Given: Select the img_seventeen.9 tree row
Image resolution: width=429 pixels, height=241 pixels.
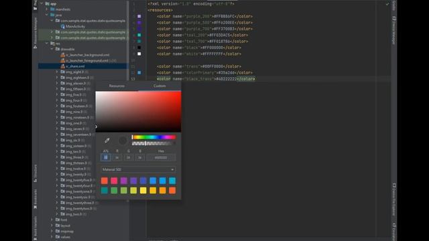Looking at the screenshot, I should point(78,135).
